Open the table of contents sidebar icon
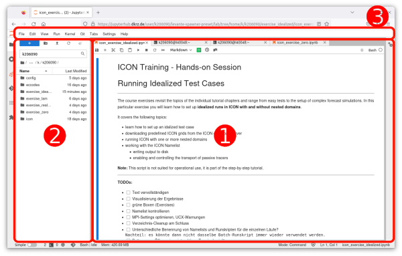 11,103
